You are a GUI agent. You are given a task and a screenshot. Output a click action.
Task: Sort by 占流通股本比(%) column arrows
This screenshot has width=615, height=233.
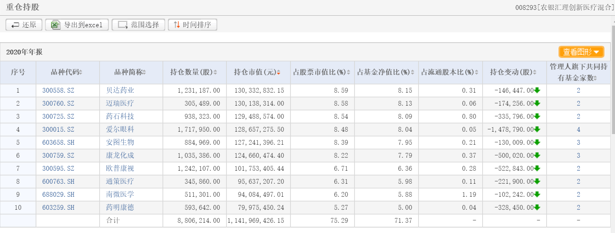[477, 73]
